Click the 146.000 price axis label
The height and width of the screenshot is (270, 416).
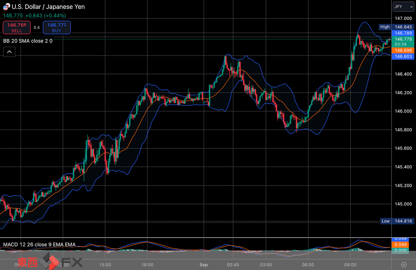tap(403, 111)
